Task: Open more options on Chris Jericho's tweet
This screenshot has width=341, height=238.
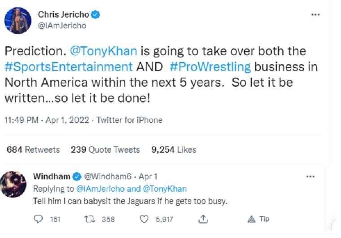Action: (x=315, y=15)
